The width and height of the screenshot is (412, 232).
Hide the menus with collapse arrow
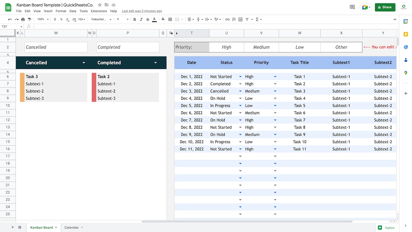click(395, 20)
